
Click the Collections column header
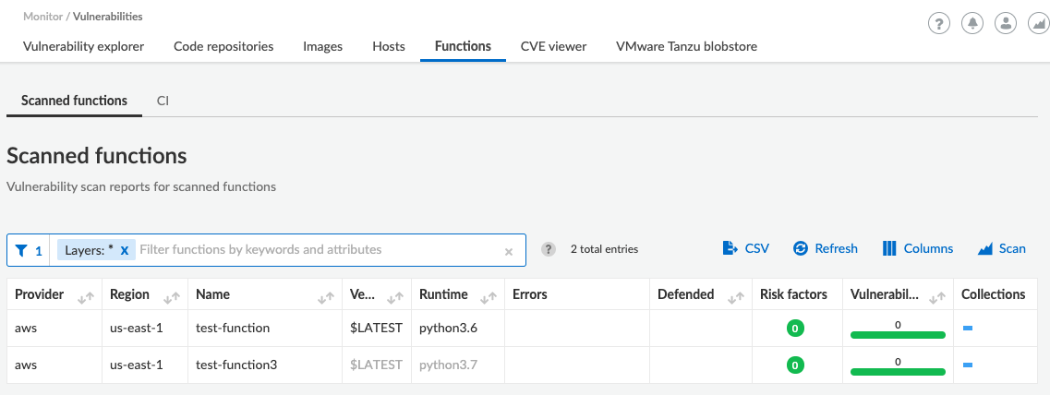(993, 293)
